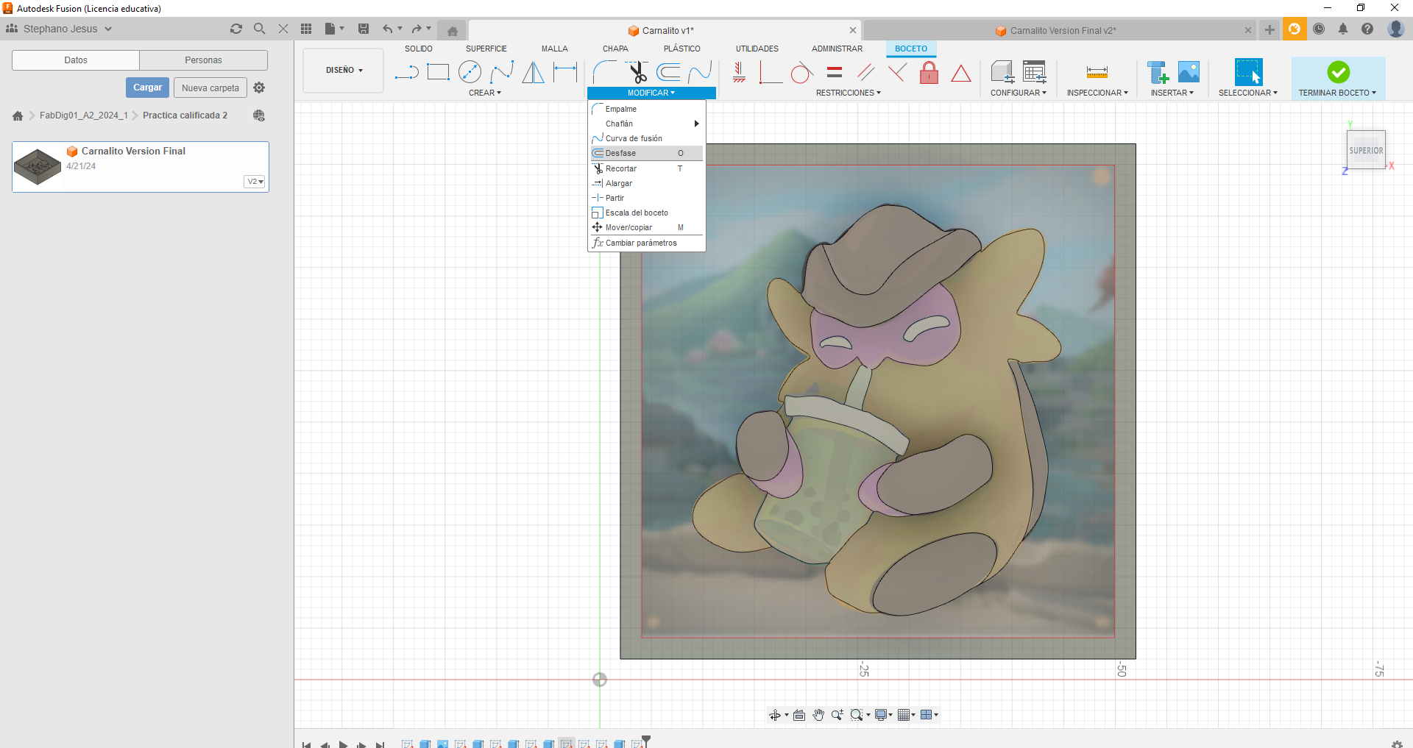
Task: Expand the INSERTAR dropdown
Action: click(x=1172, y=93)
